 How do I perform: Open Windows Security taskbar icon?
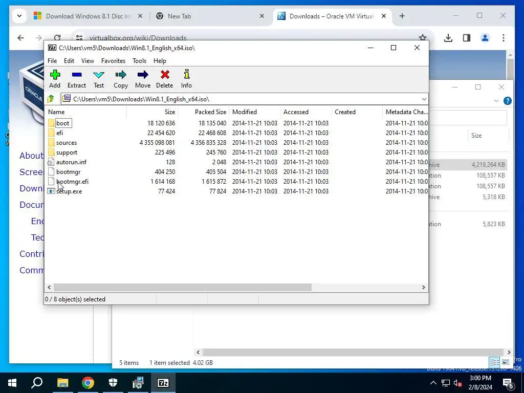[113, 383]
